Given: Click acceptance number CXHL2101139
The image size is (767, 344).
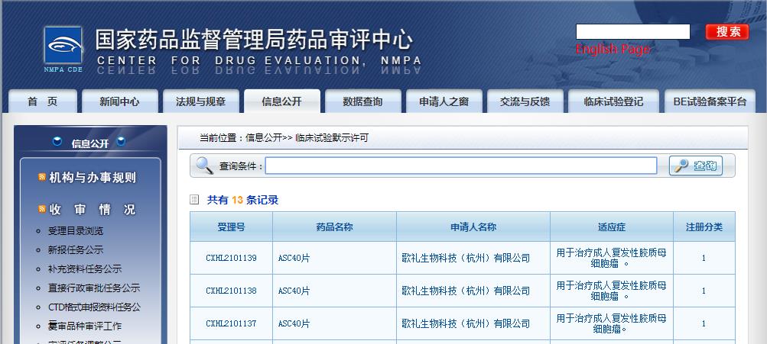Looking at the screenshot, I should [x=231, y=258].
